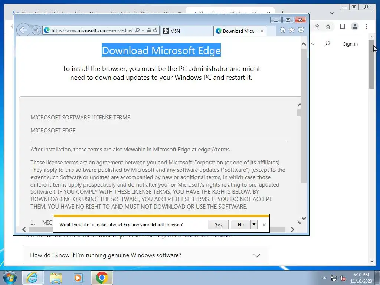Click the license terms box scroll up arrow
Viewport: 380px width, 285px height.
click(x=299, y=105)
